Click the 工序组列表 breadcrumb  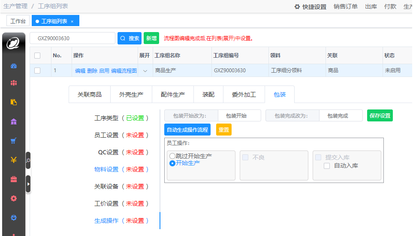click(x=53, y=6)
